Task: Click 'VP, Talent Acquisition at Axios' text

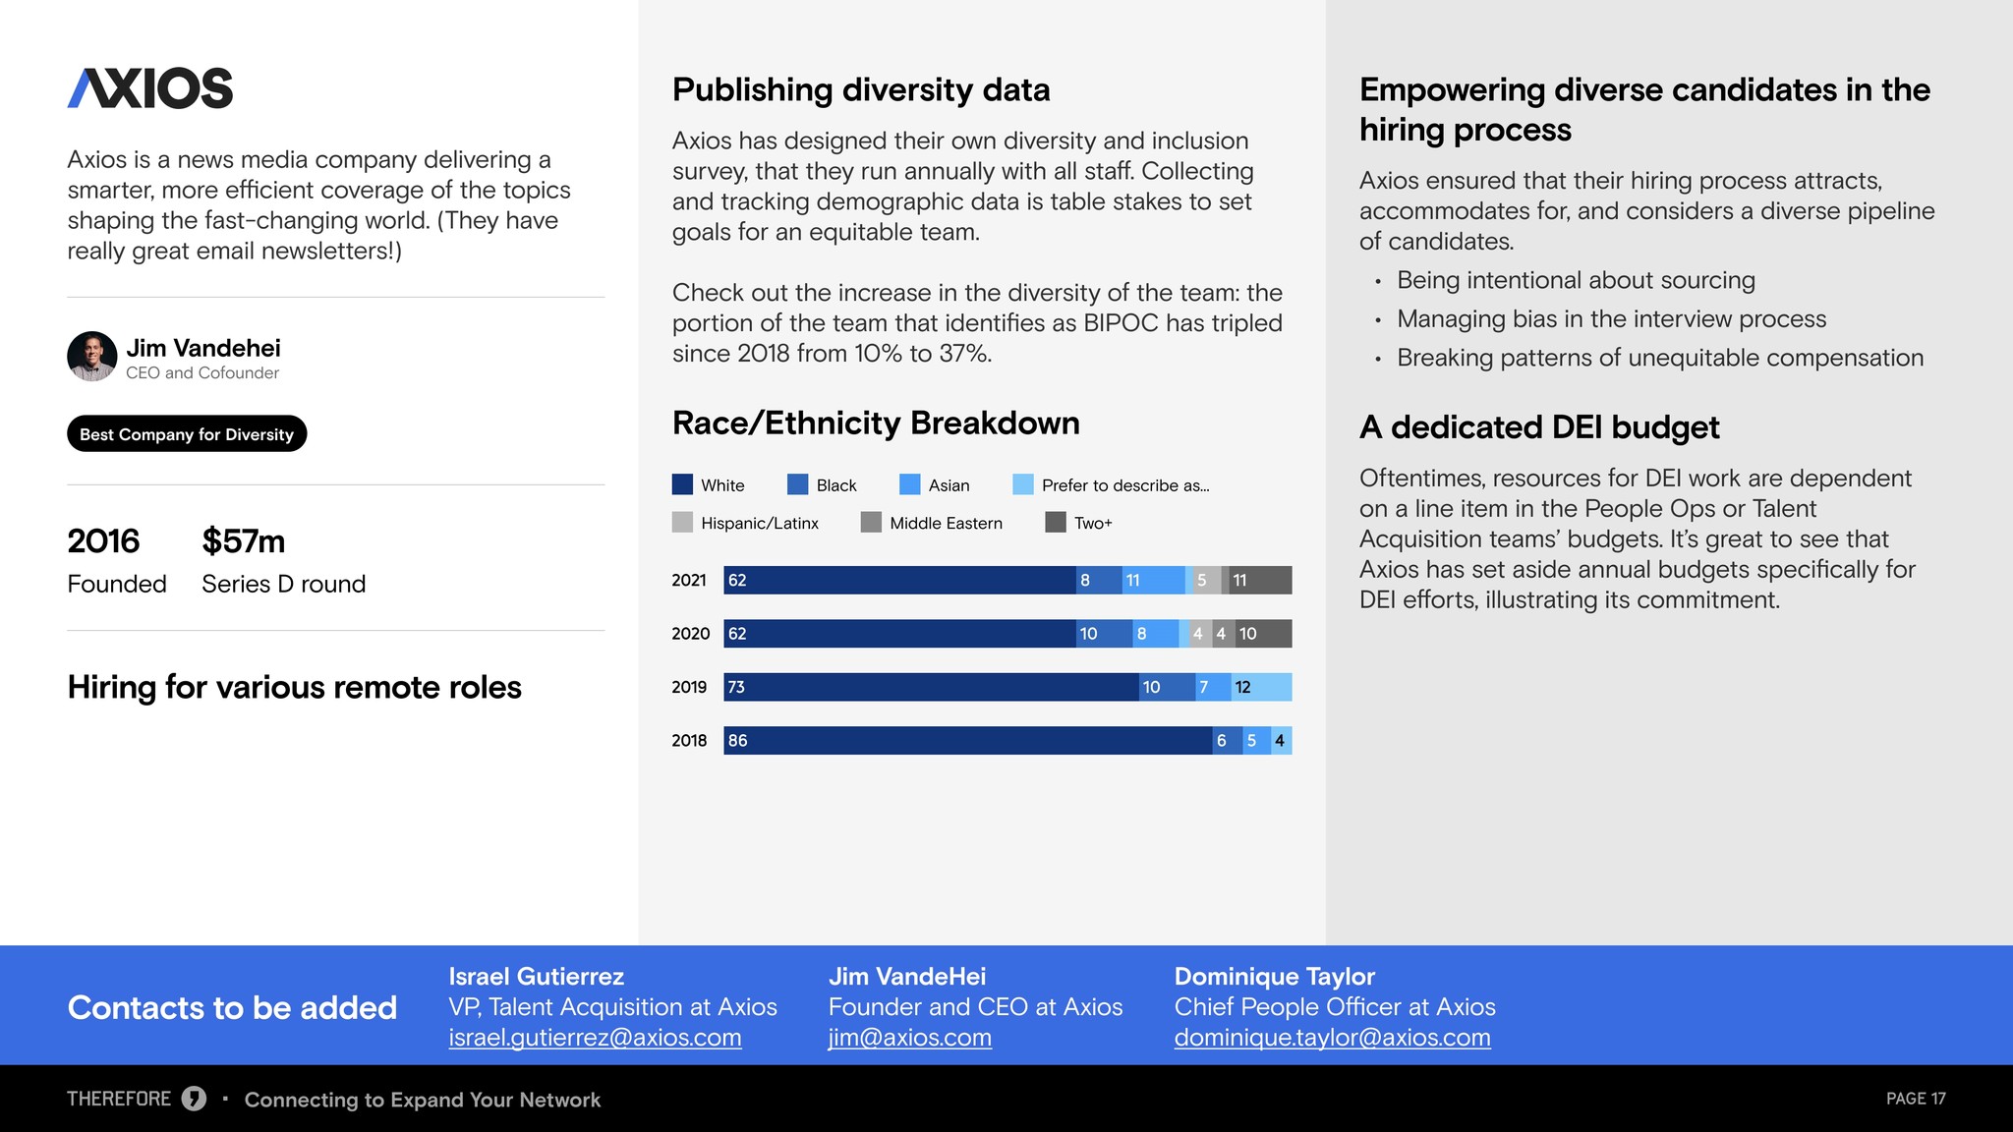Action: coord(612,1007)
